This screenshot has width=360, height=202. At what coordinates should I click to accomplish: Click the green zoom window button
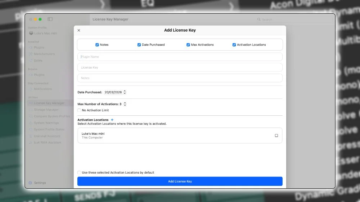click(40, 19)
